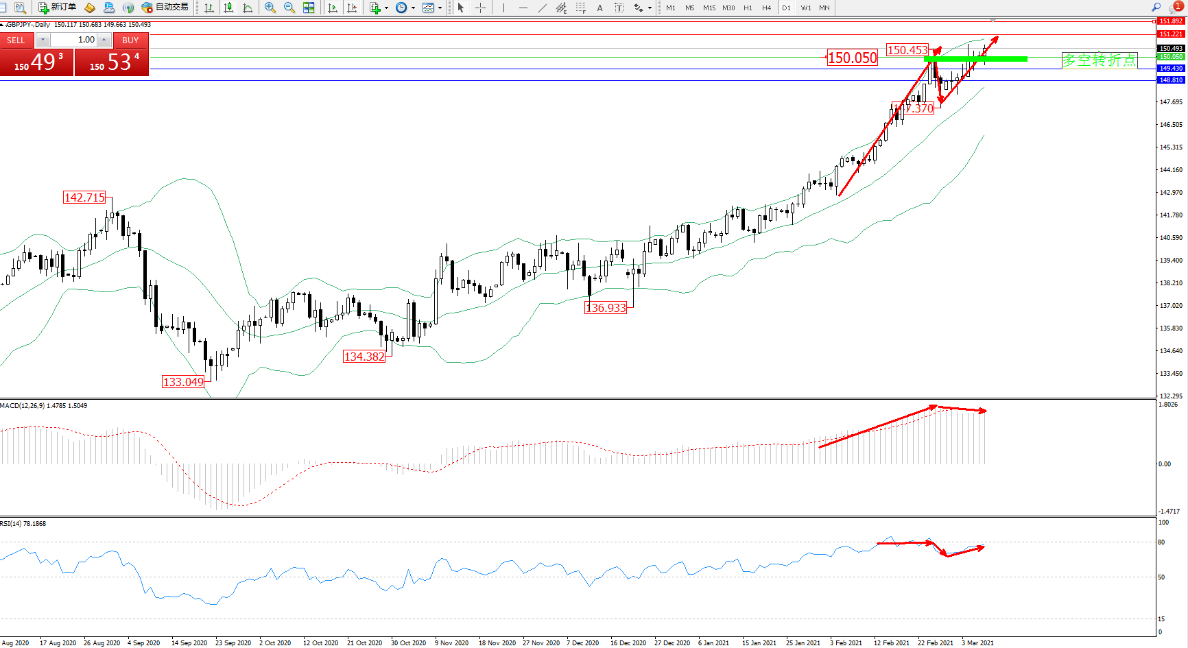
Task: Switch to the W1 timeframe
Action: click(805, 8)
